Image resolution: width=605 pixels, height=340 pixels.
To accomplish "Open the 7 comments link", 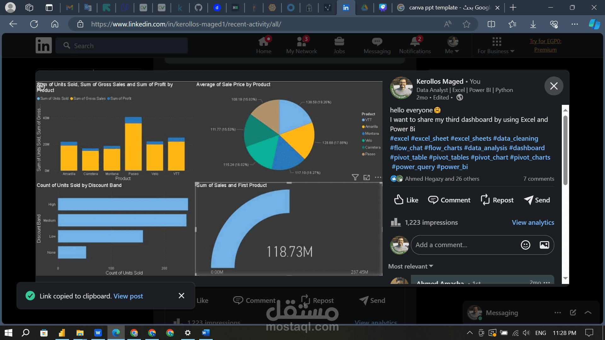I will pos(539,179).
